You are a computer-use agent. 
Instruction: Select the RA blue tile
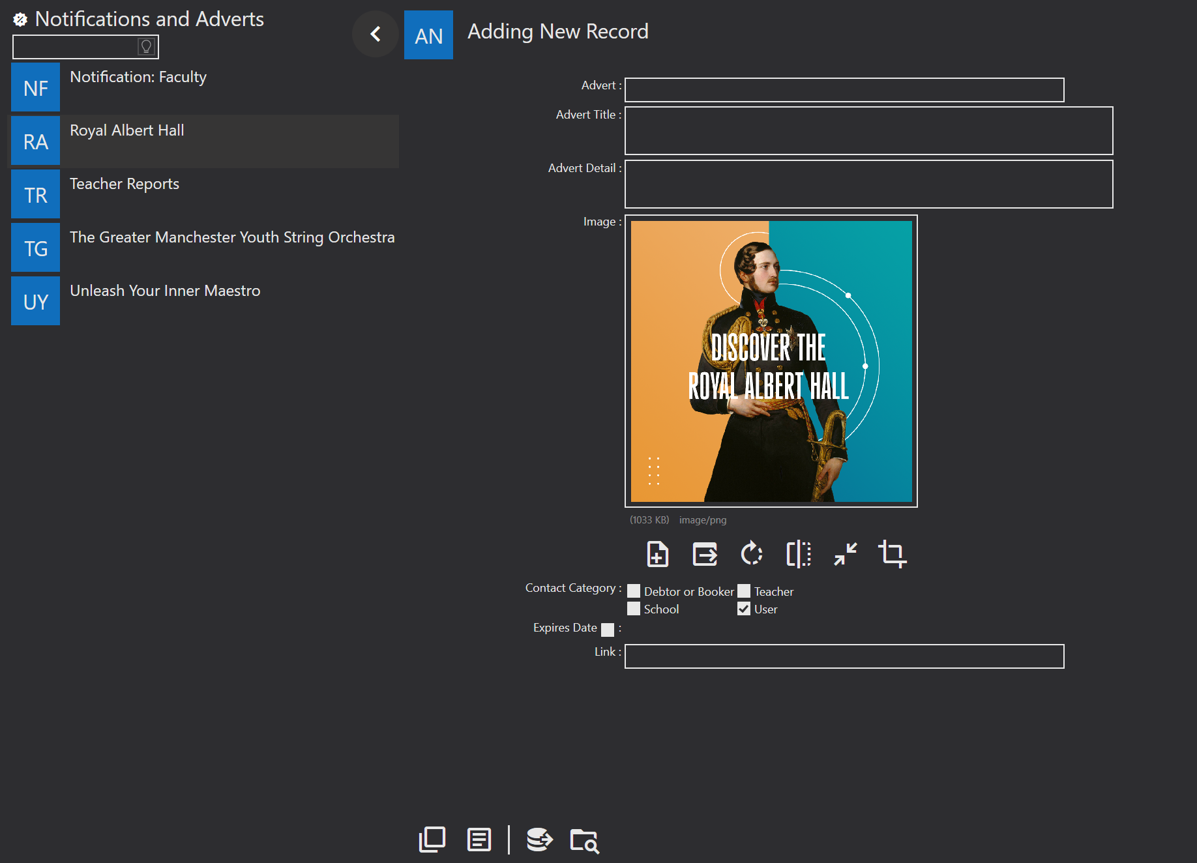tap(36, 141)
